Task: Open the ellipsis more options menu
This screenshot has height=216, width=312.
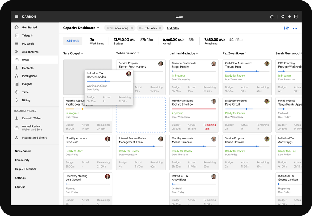Action: point(295,28)
